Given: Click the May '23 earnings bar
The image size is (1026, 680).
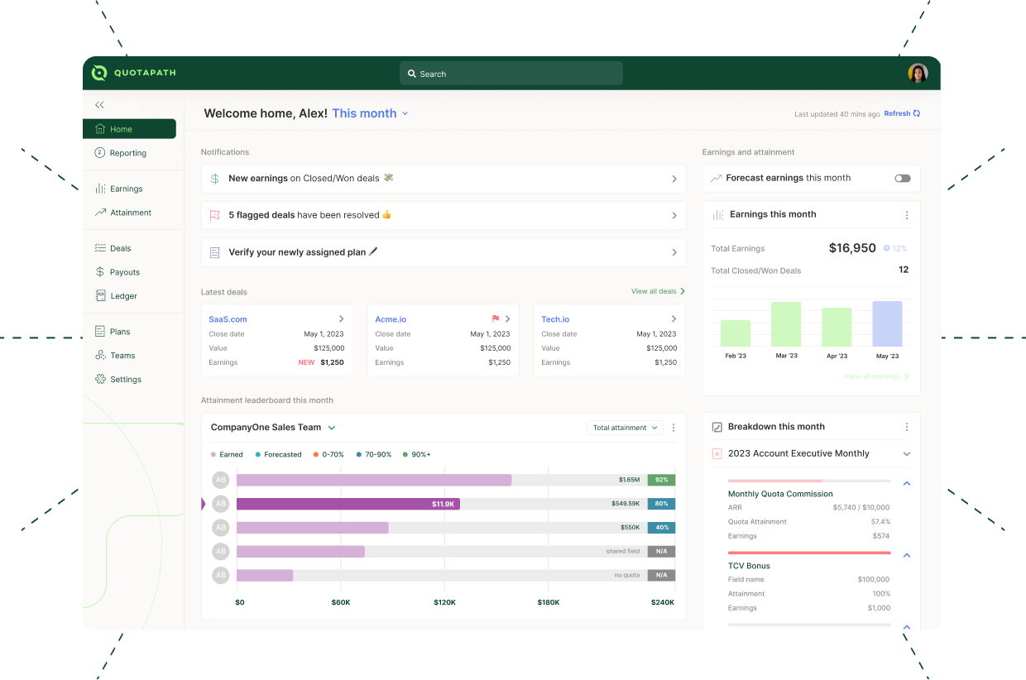Looking at the screenshot, I should pyautogui.click(x=887, y=323).
